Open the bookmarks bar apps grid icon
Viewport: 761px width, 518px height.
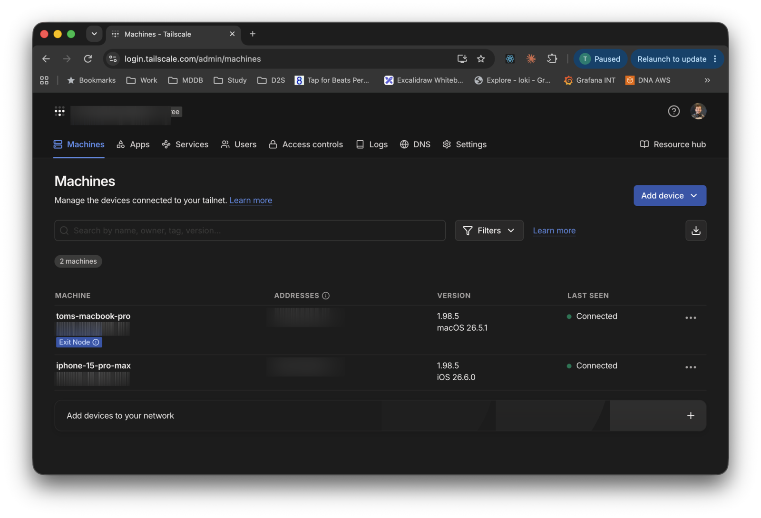coord(44,80)
